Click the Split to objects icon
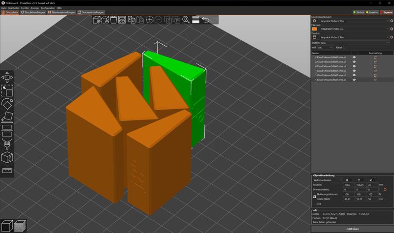Image resolution: width=394 pixels, height=233 pixels. [x=168, y=20]
